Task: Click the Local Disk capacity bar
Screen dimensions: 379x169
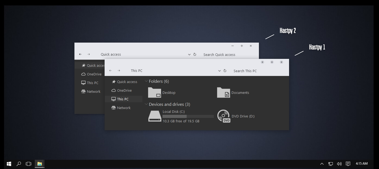Action: click(x=188, y=116)
